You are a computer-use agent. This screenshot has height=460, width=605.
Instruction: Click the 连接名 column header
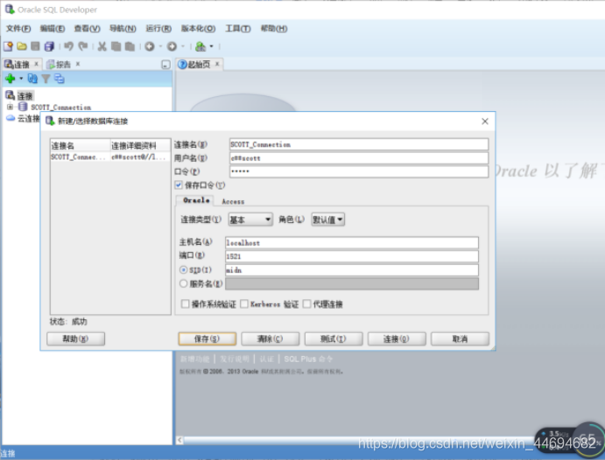[x=81, y=146]
